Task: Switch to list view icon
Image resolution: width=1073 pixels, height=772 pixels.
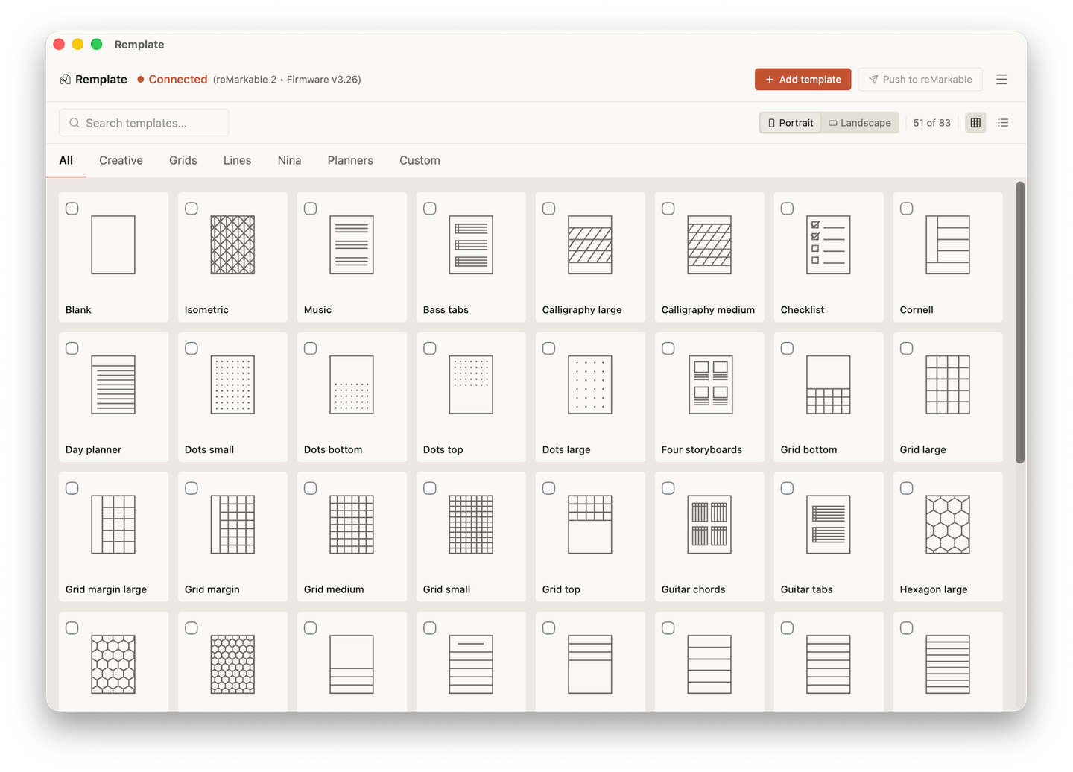Action: click(x=1004, y=123)
